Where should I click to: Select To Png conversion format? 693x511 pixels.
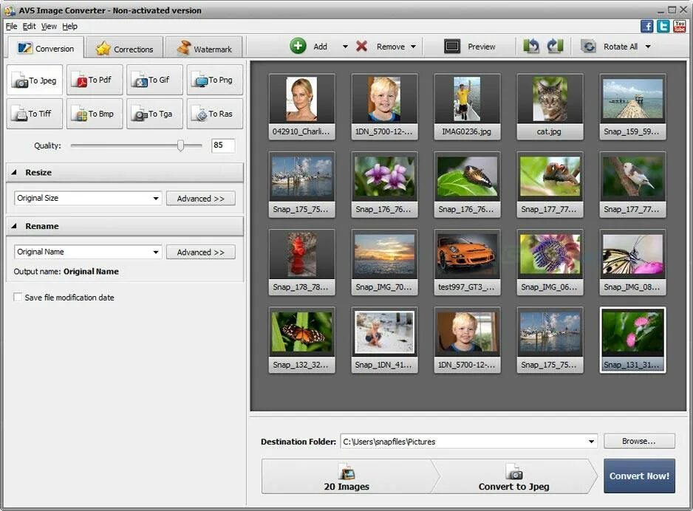215,80
